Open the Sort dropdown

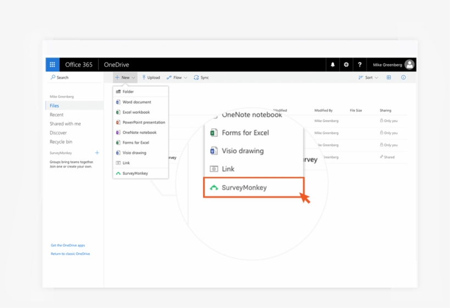click(368, 77)
